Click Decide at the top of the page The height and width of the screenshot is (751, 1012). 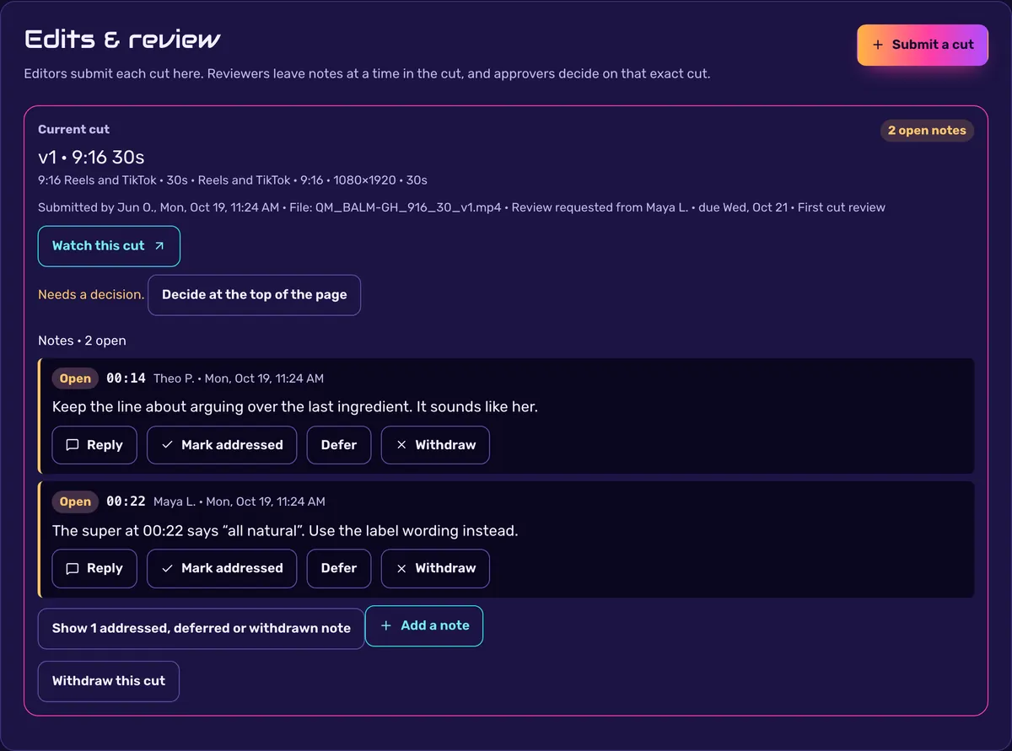pos(254,295)
